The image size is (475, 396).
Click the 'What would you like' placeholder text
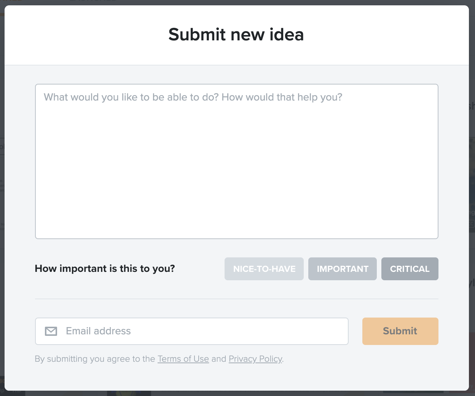[193, 97]
